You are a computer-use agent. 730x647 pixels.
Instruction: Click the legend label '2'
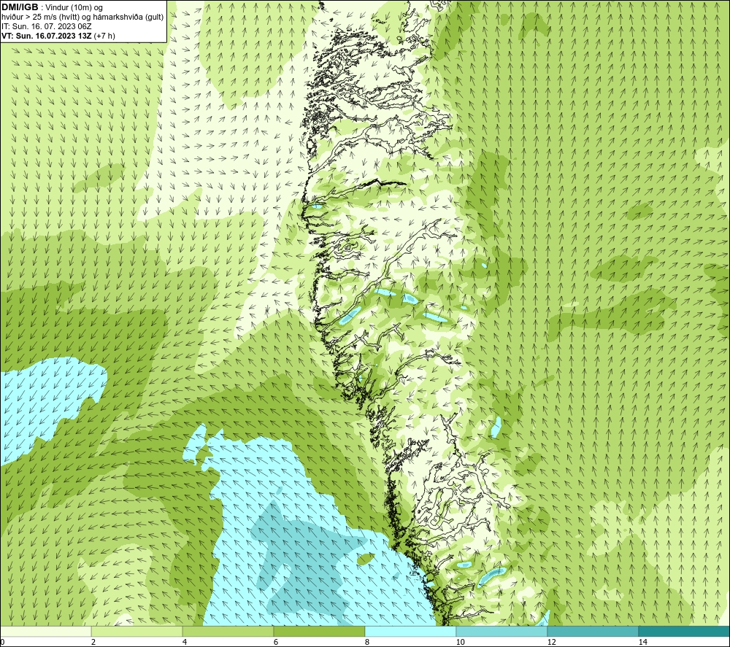(93, 642)
